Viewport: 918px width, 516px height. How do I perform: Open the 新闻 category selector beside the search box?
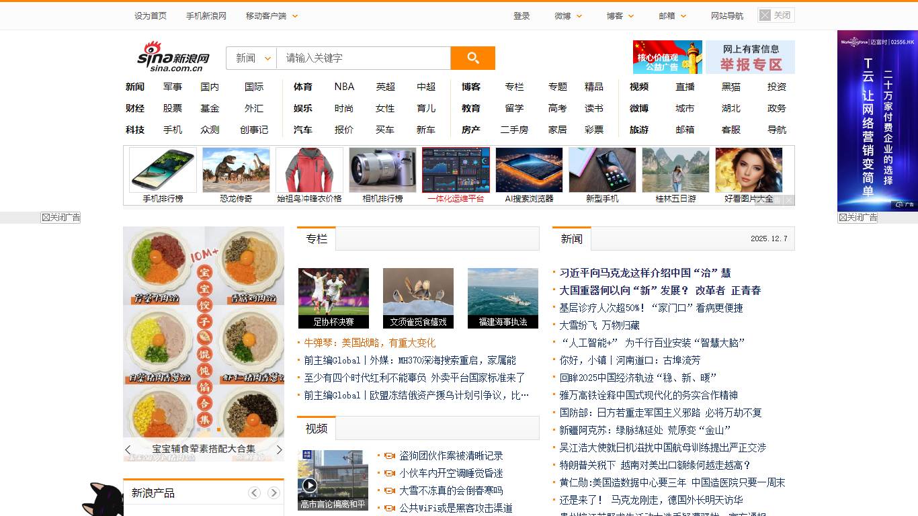251,58
